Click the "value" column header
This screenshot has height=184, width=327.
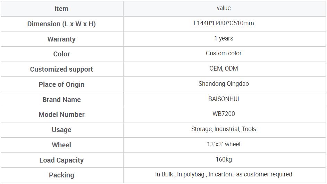[x=224, y=8]
